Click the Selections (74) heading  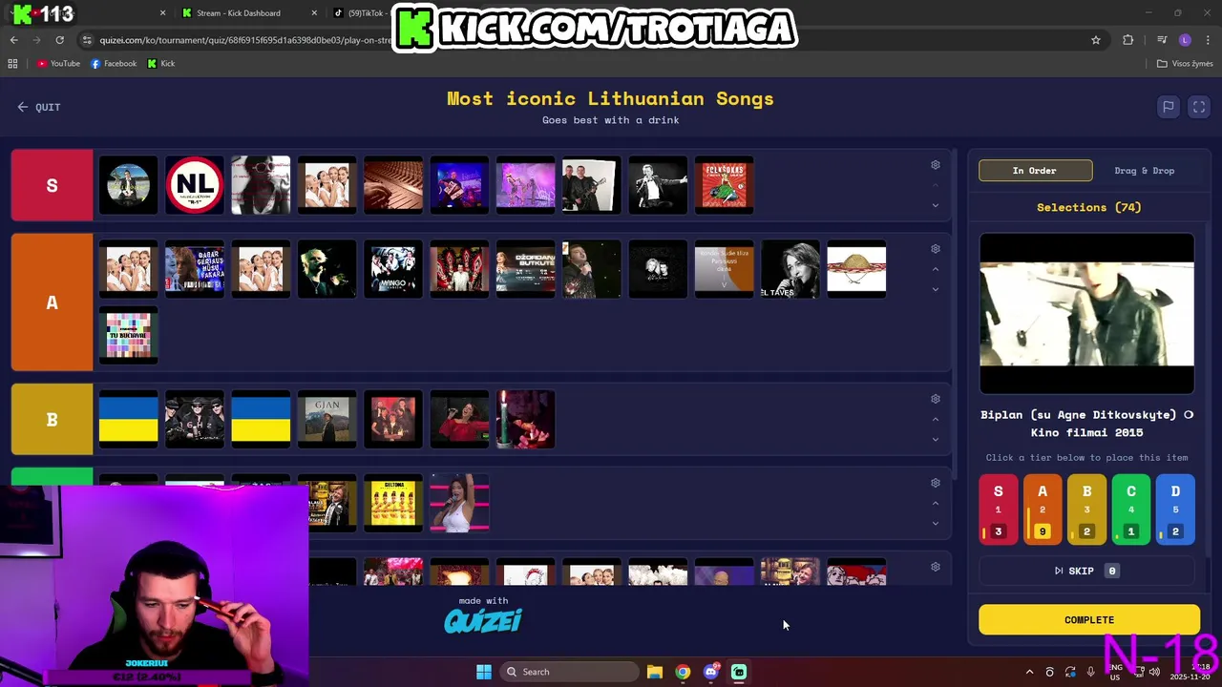(1089, 207)
